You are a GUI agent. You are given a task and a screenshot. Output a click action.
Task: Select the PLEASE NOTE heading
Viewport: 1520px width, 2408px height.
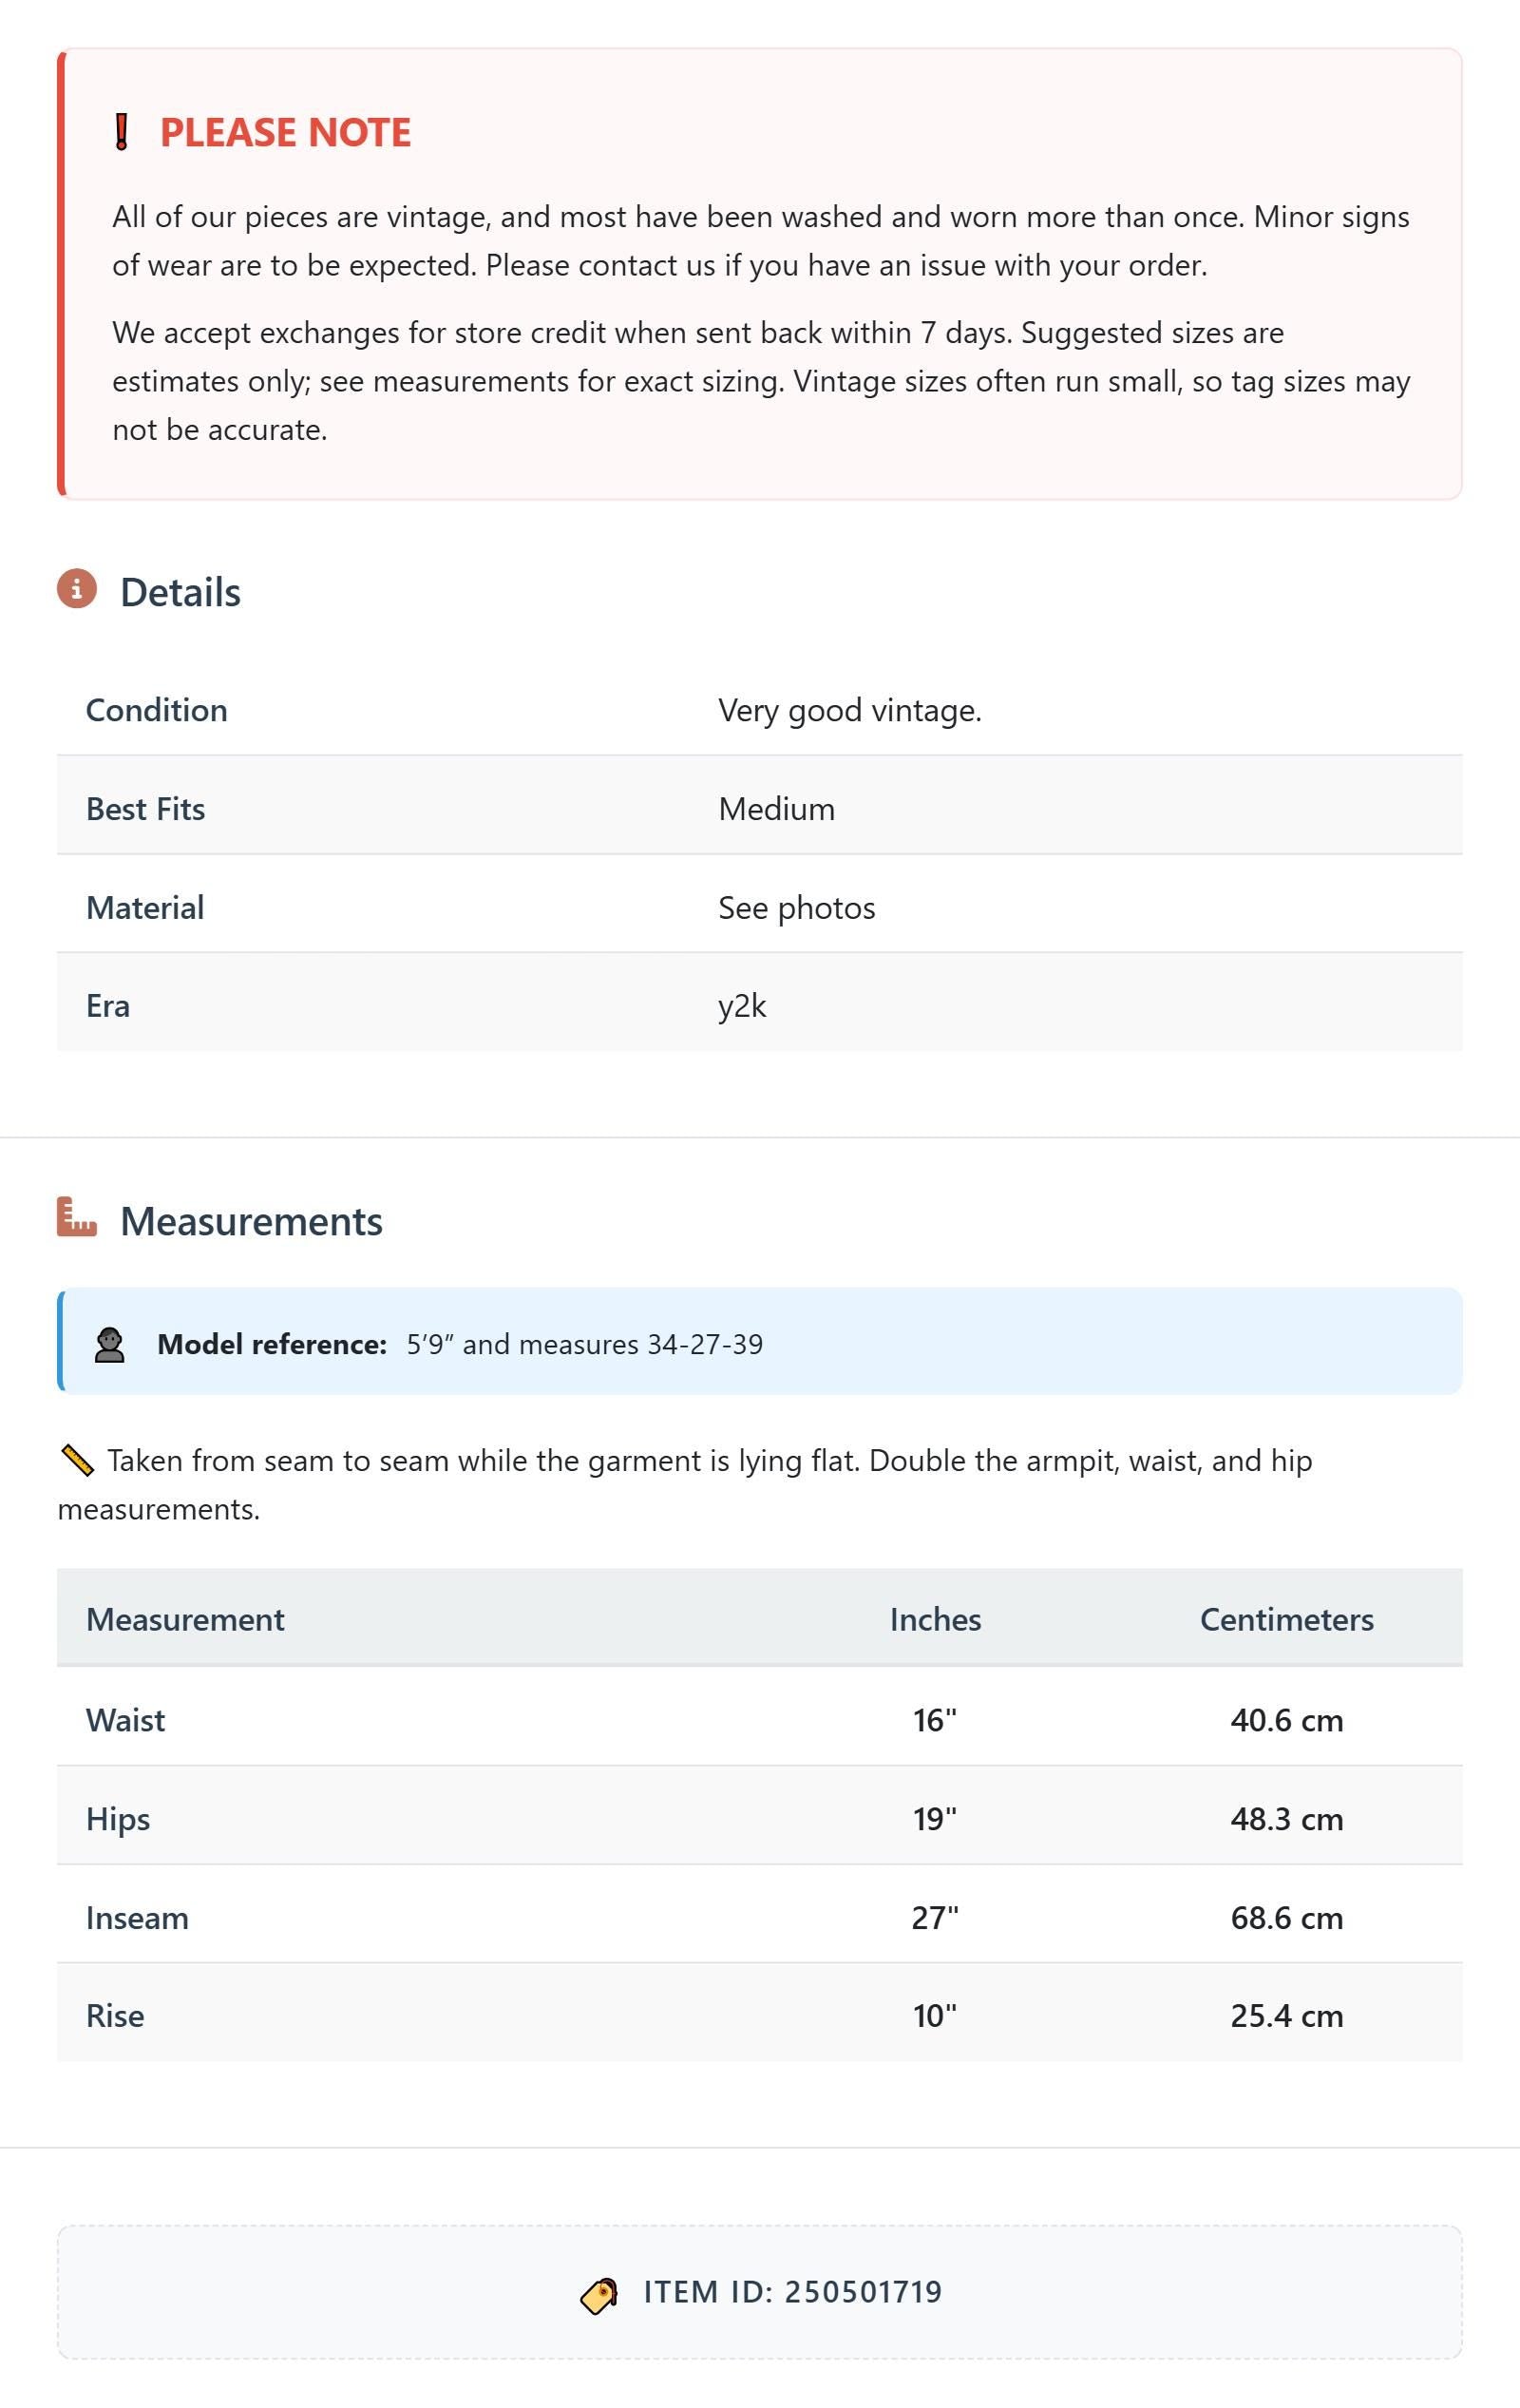click(285, 132)
